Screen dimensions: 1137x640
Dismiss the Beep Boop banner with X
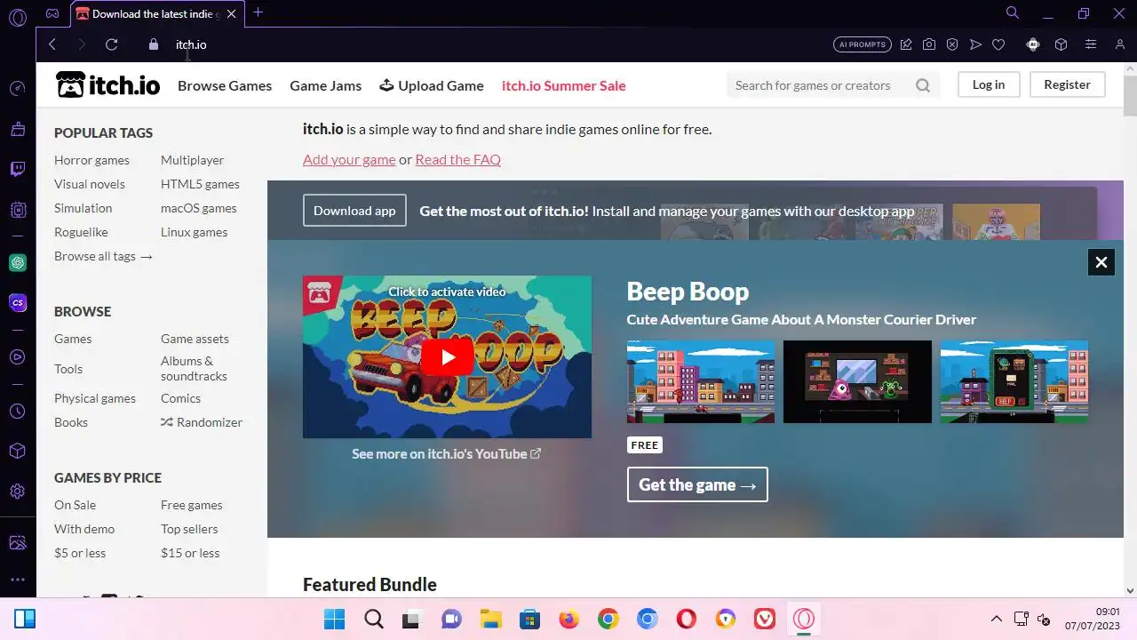1101,262
